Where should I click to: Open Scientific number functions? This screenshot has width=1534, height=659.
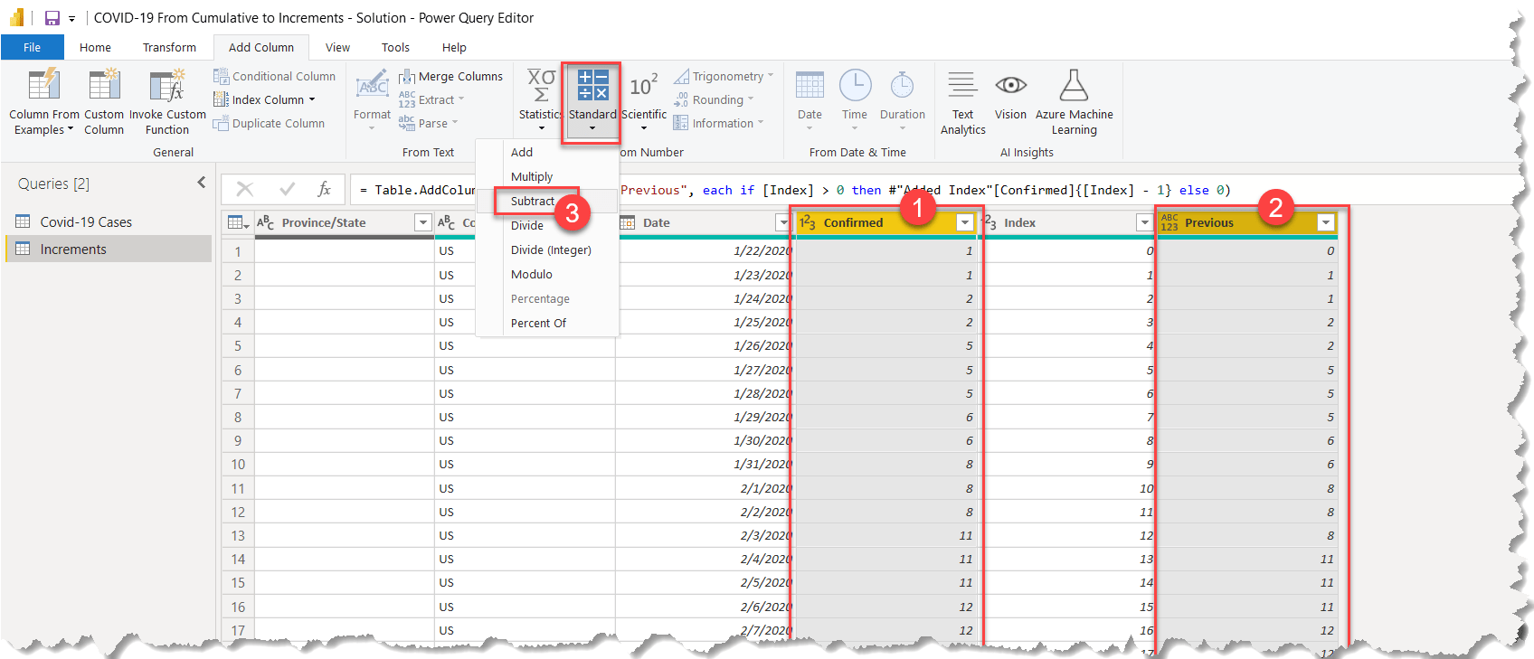pyautogui.click(x=644, y=99)
